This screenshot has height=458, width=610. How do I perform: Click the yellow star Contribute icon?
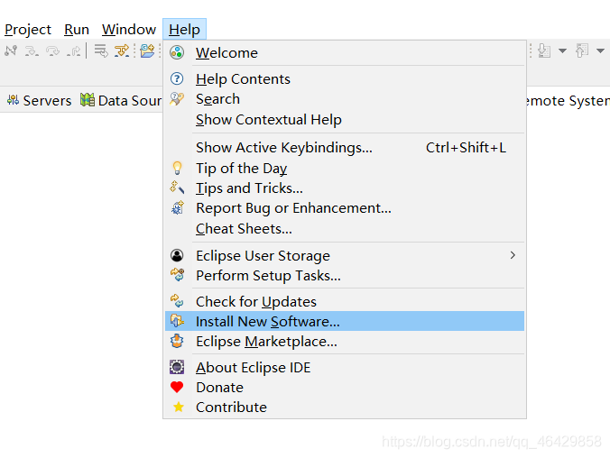point(179,408)
